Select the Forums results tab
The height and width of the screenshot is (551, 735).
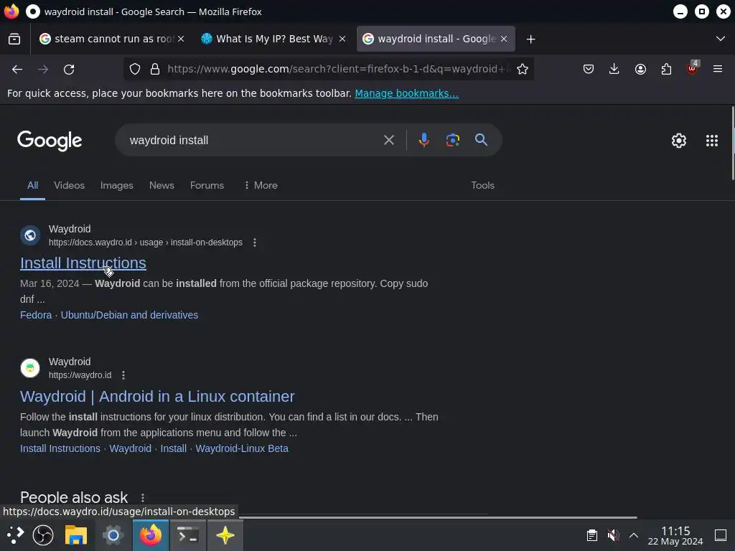(x=207, y=186)
